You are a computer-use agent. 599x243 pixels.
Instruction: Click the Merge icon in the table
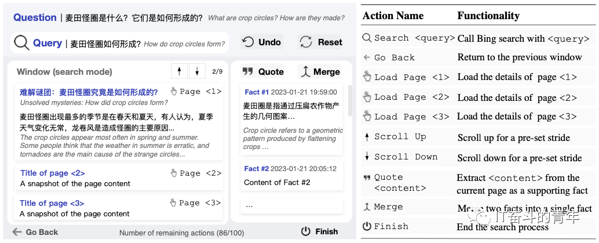click(367, 207)
